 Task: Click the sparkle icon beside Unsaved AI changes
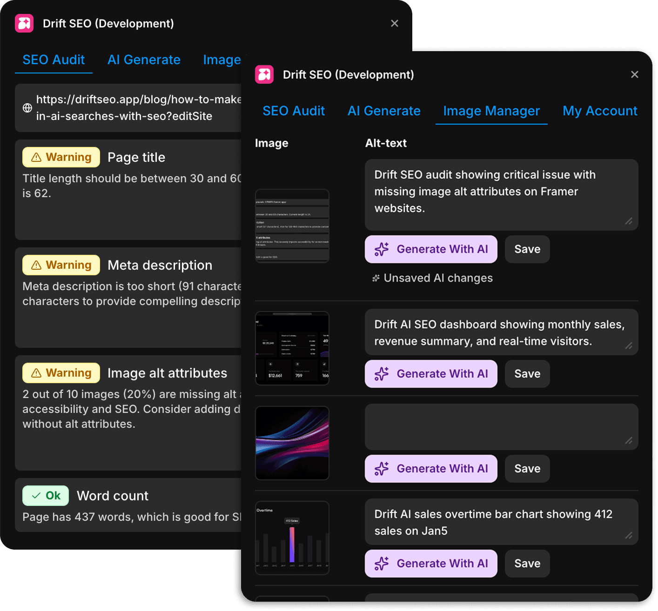[376, 278]
